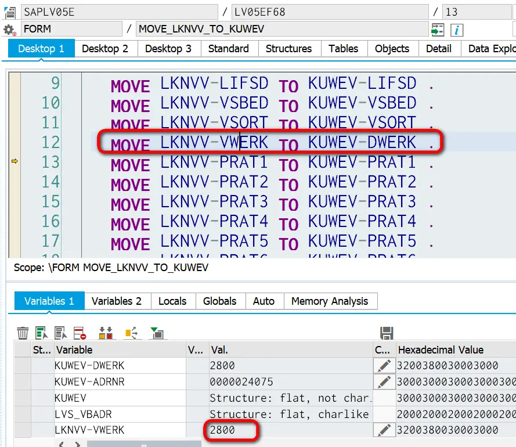Click the Hexadecimal Value column header
Image resolution: width=516 pixels, height=447 pixels.
point(456,349)
